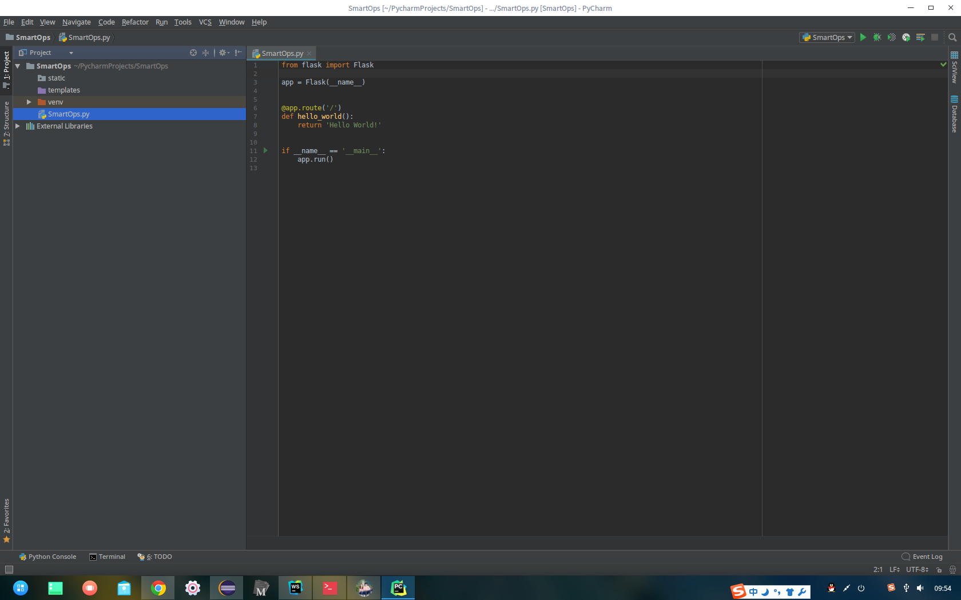Toggle the SciView side tab
Viewport: 961px width, 600px height.
click(954, 67)
